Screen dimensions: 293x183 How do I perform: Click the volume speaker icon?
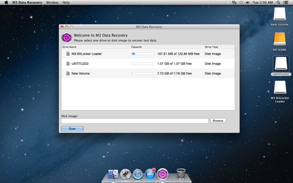point(248,3)
